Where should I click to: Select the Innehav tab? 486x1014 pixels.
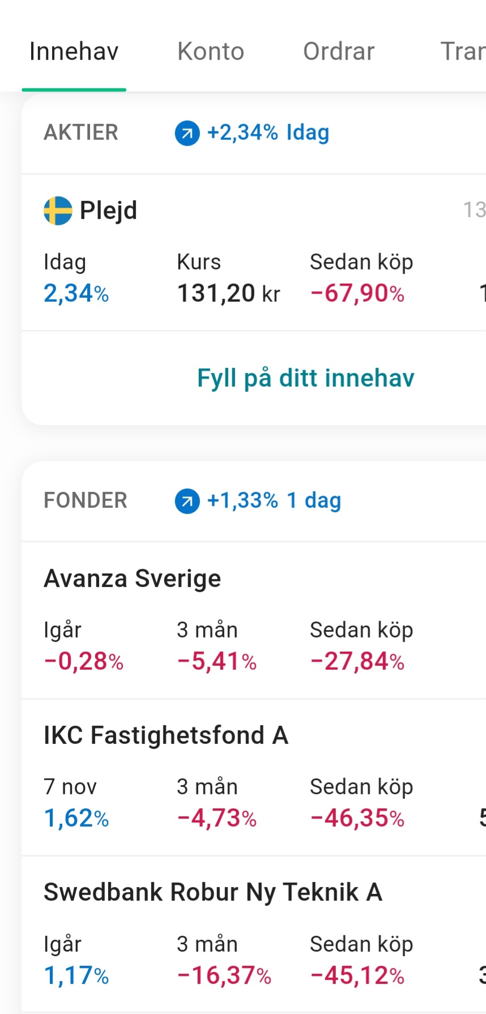74,52
